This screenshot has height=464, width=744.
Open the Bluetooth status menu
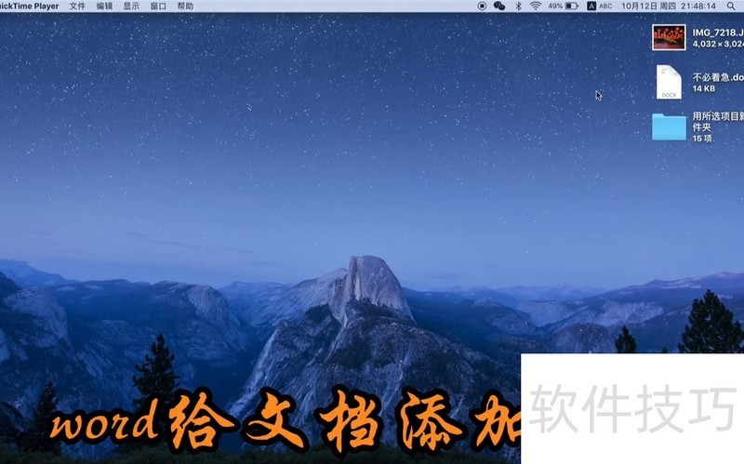coord(518,7)
